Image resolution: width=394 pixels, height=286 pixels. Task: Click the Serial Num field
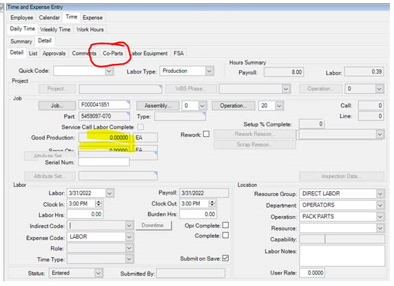[104, 162]
